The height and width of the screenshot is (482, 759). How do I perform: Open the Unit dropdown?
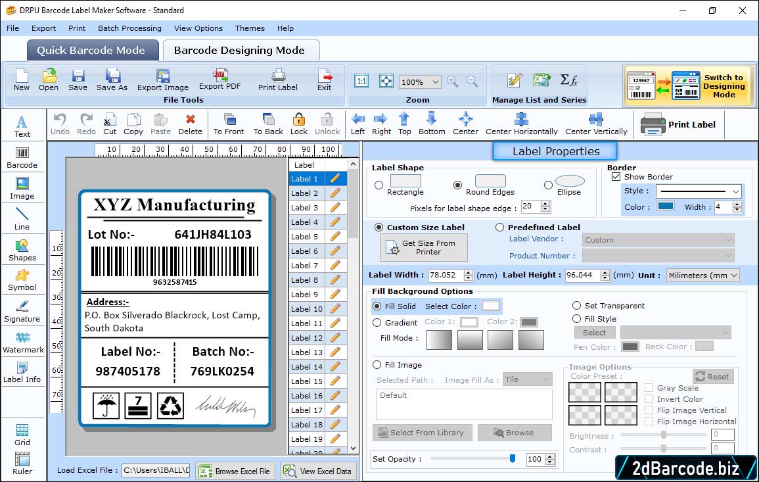coord(702,275)
